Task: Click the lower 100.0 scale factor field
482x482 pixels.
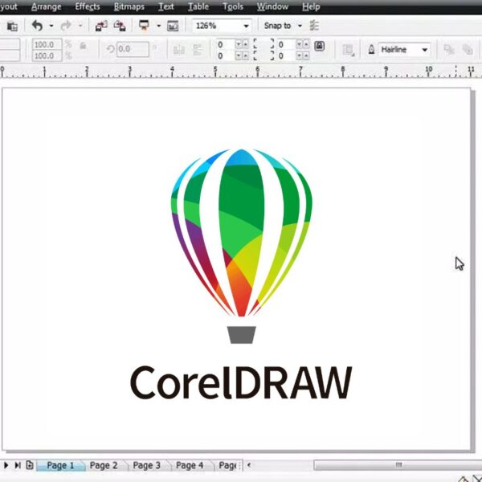Action: tap(47, 55)
